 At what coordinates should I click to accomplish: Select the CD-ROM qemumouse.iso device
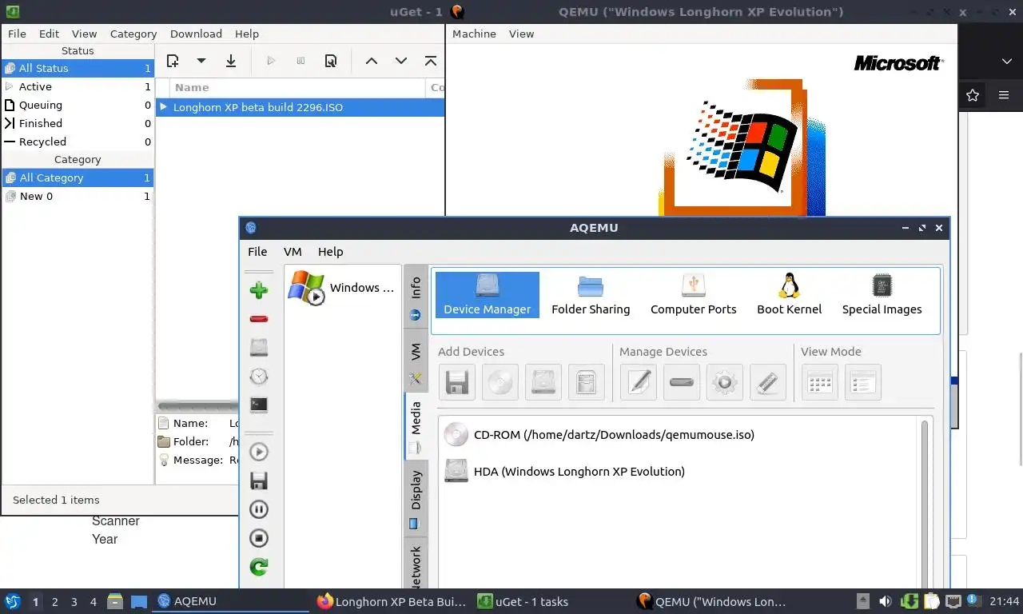[x=599, y=435]
